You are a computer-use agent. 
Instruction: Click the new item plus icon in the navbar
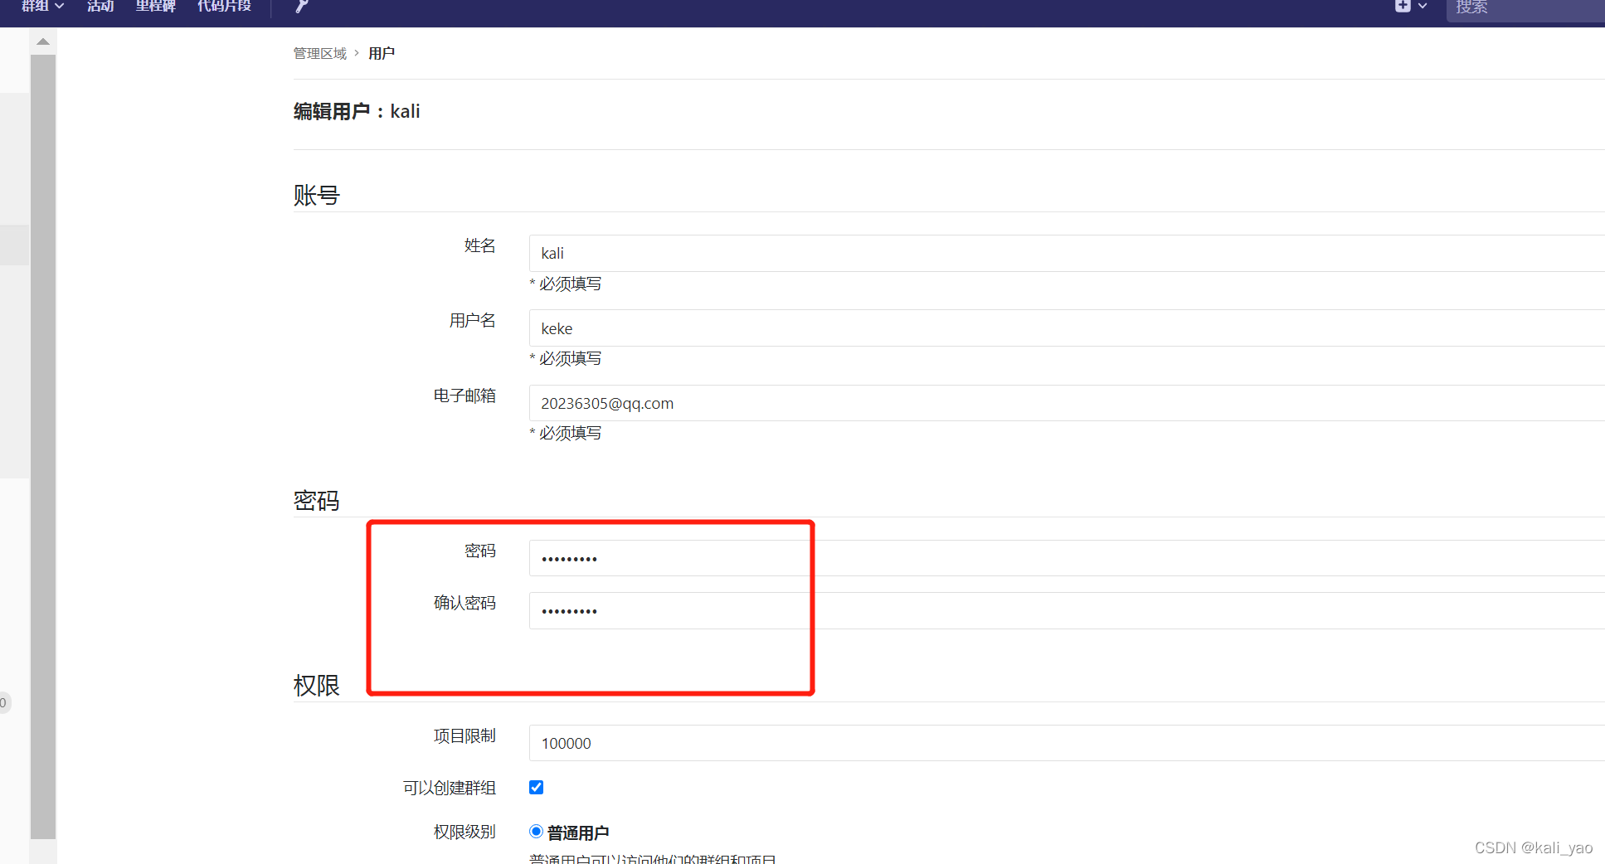coord(1403,5)
